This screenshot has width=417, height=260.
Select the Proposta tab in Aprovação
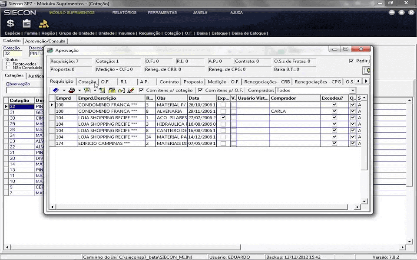tap(193, 82)
